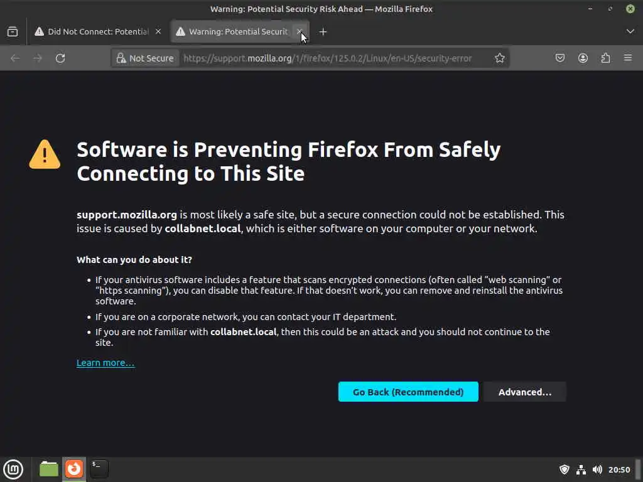The height and width of the screenshot is (482, 643).
Task: Close the Firefox window with green X
Action: [x=630, y=9]
